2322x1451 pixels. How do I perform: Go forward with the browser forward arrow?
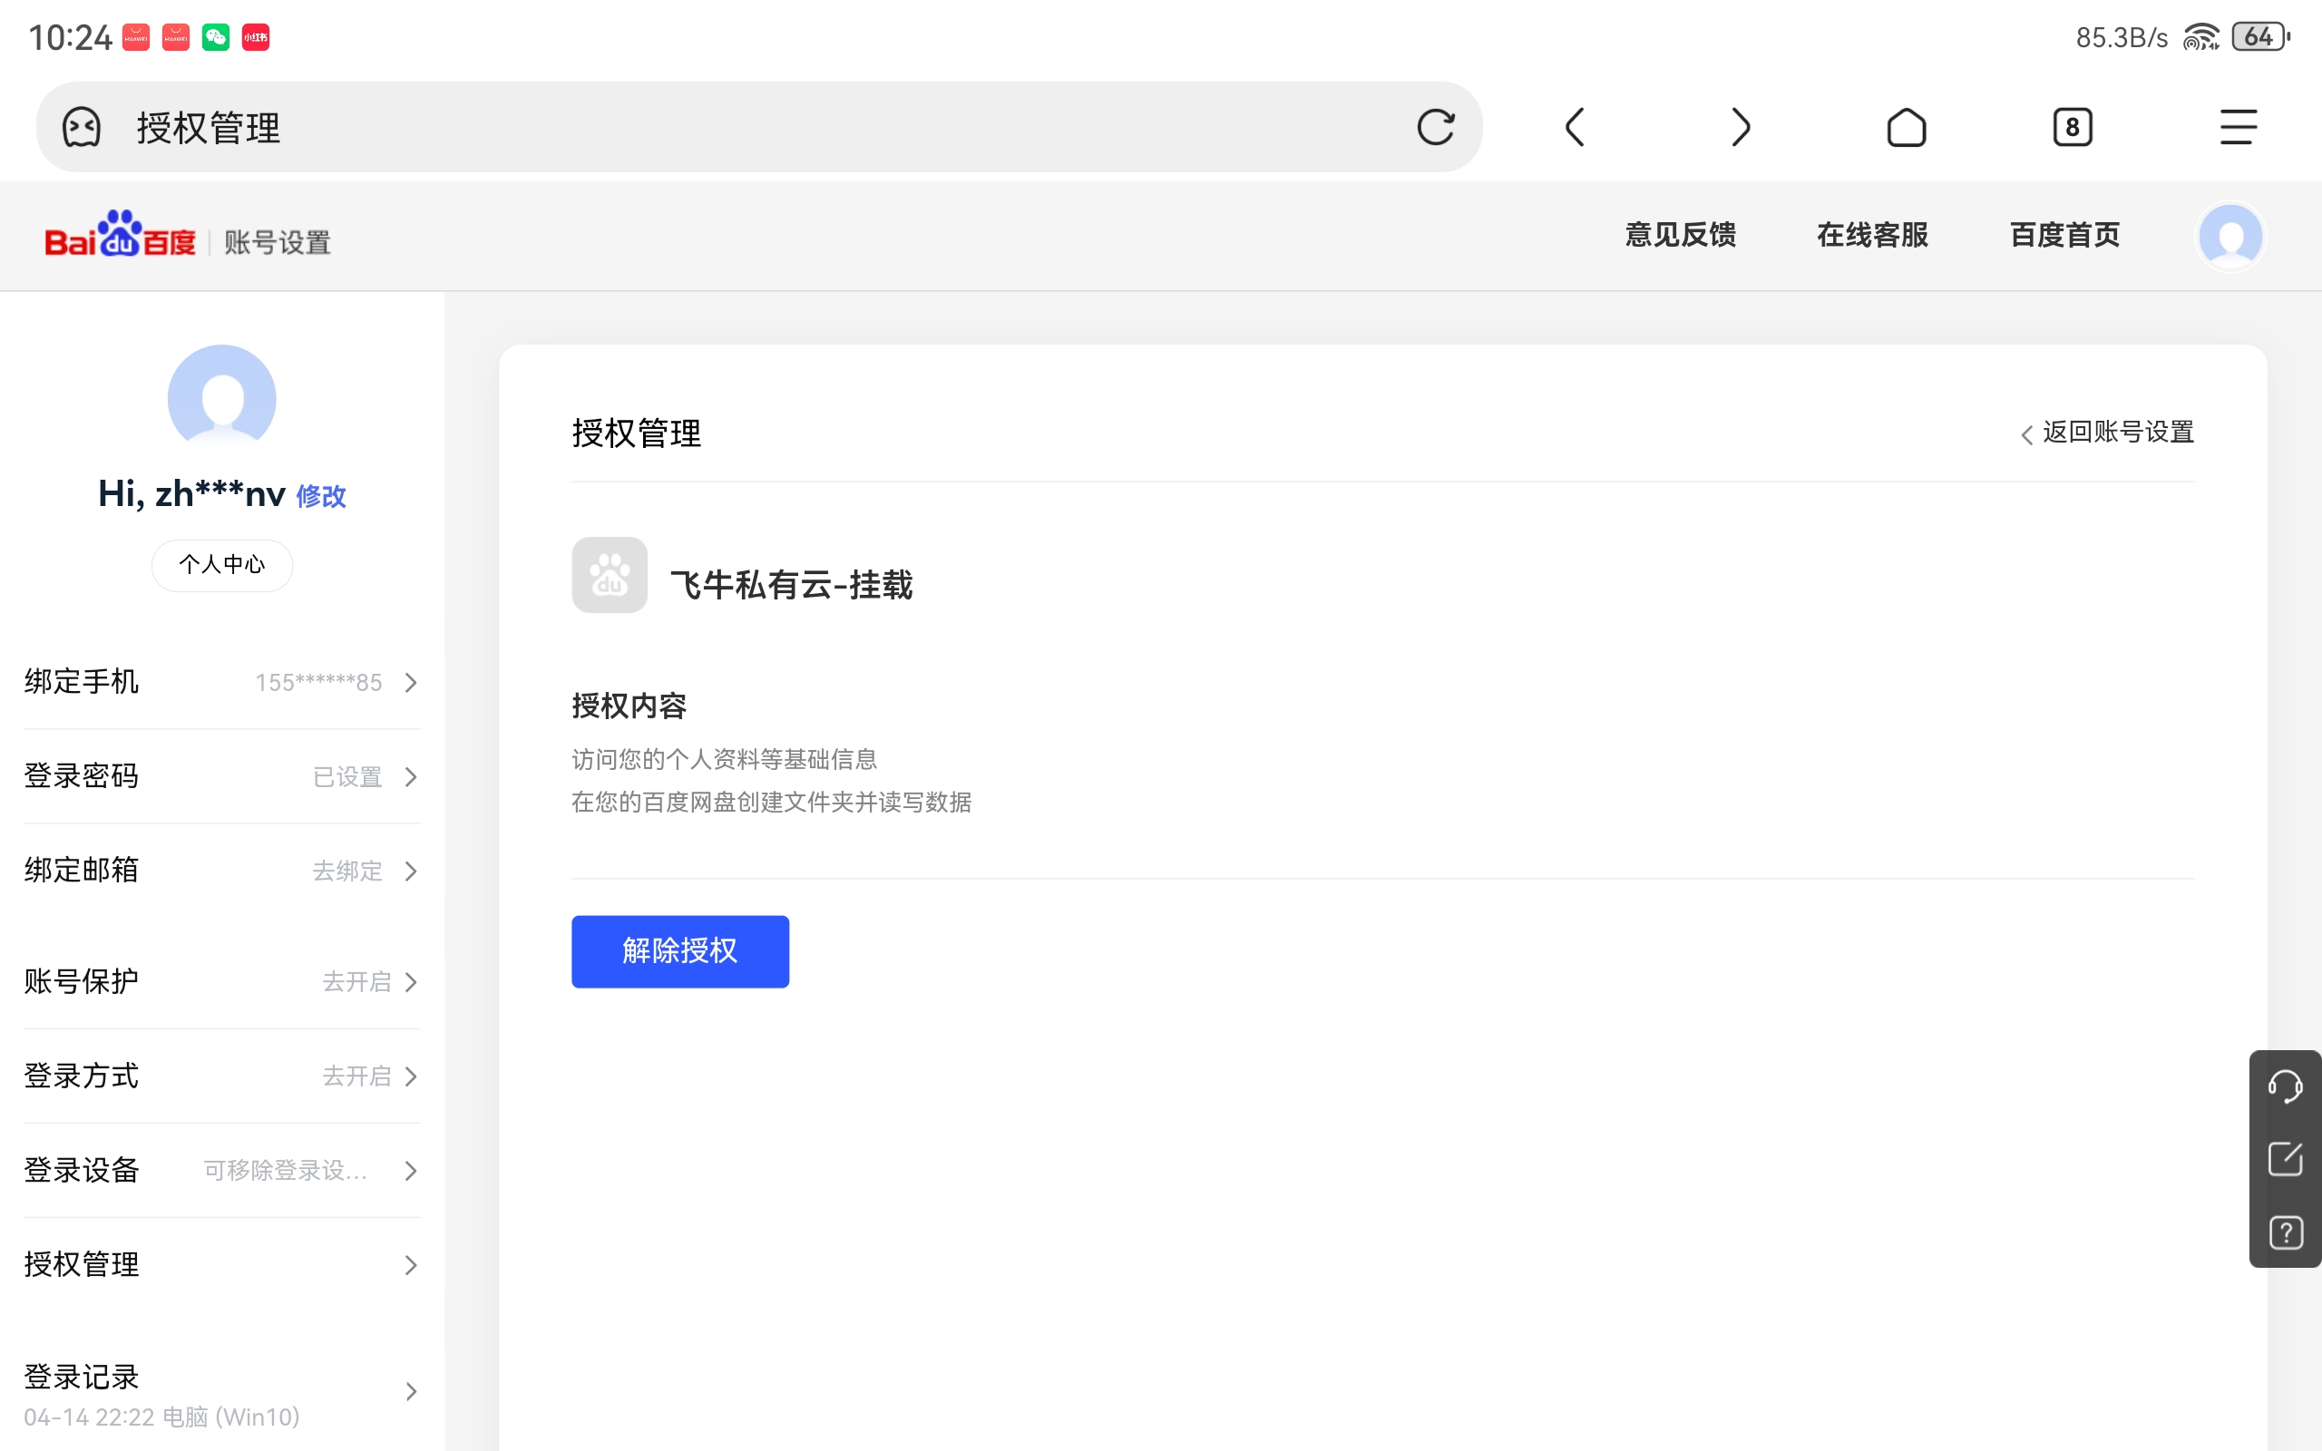click(x=1741, y=127)
